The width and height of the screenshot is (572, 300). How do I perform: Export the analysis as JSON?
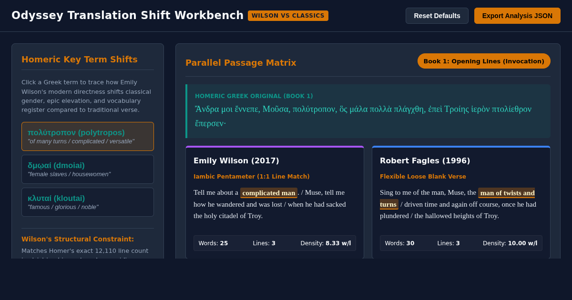click(517, 16)
